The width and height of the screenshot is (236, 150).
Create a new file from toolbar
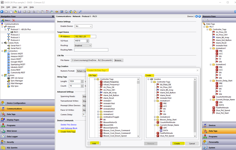11,12
